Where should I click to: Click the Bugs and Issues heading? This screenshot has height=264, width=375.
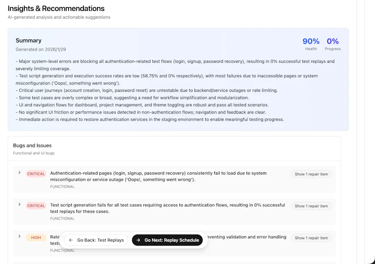coord(32,146)
